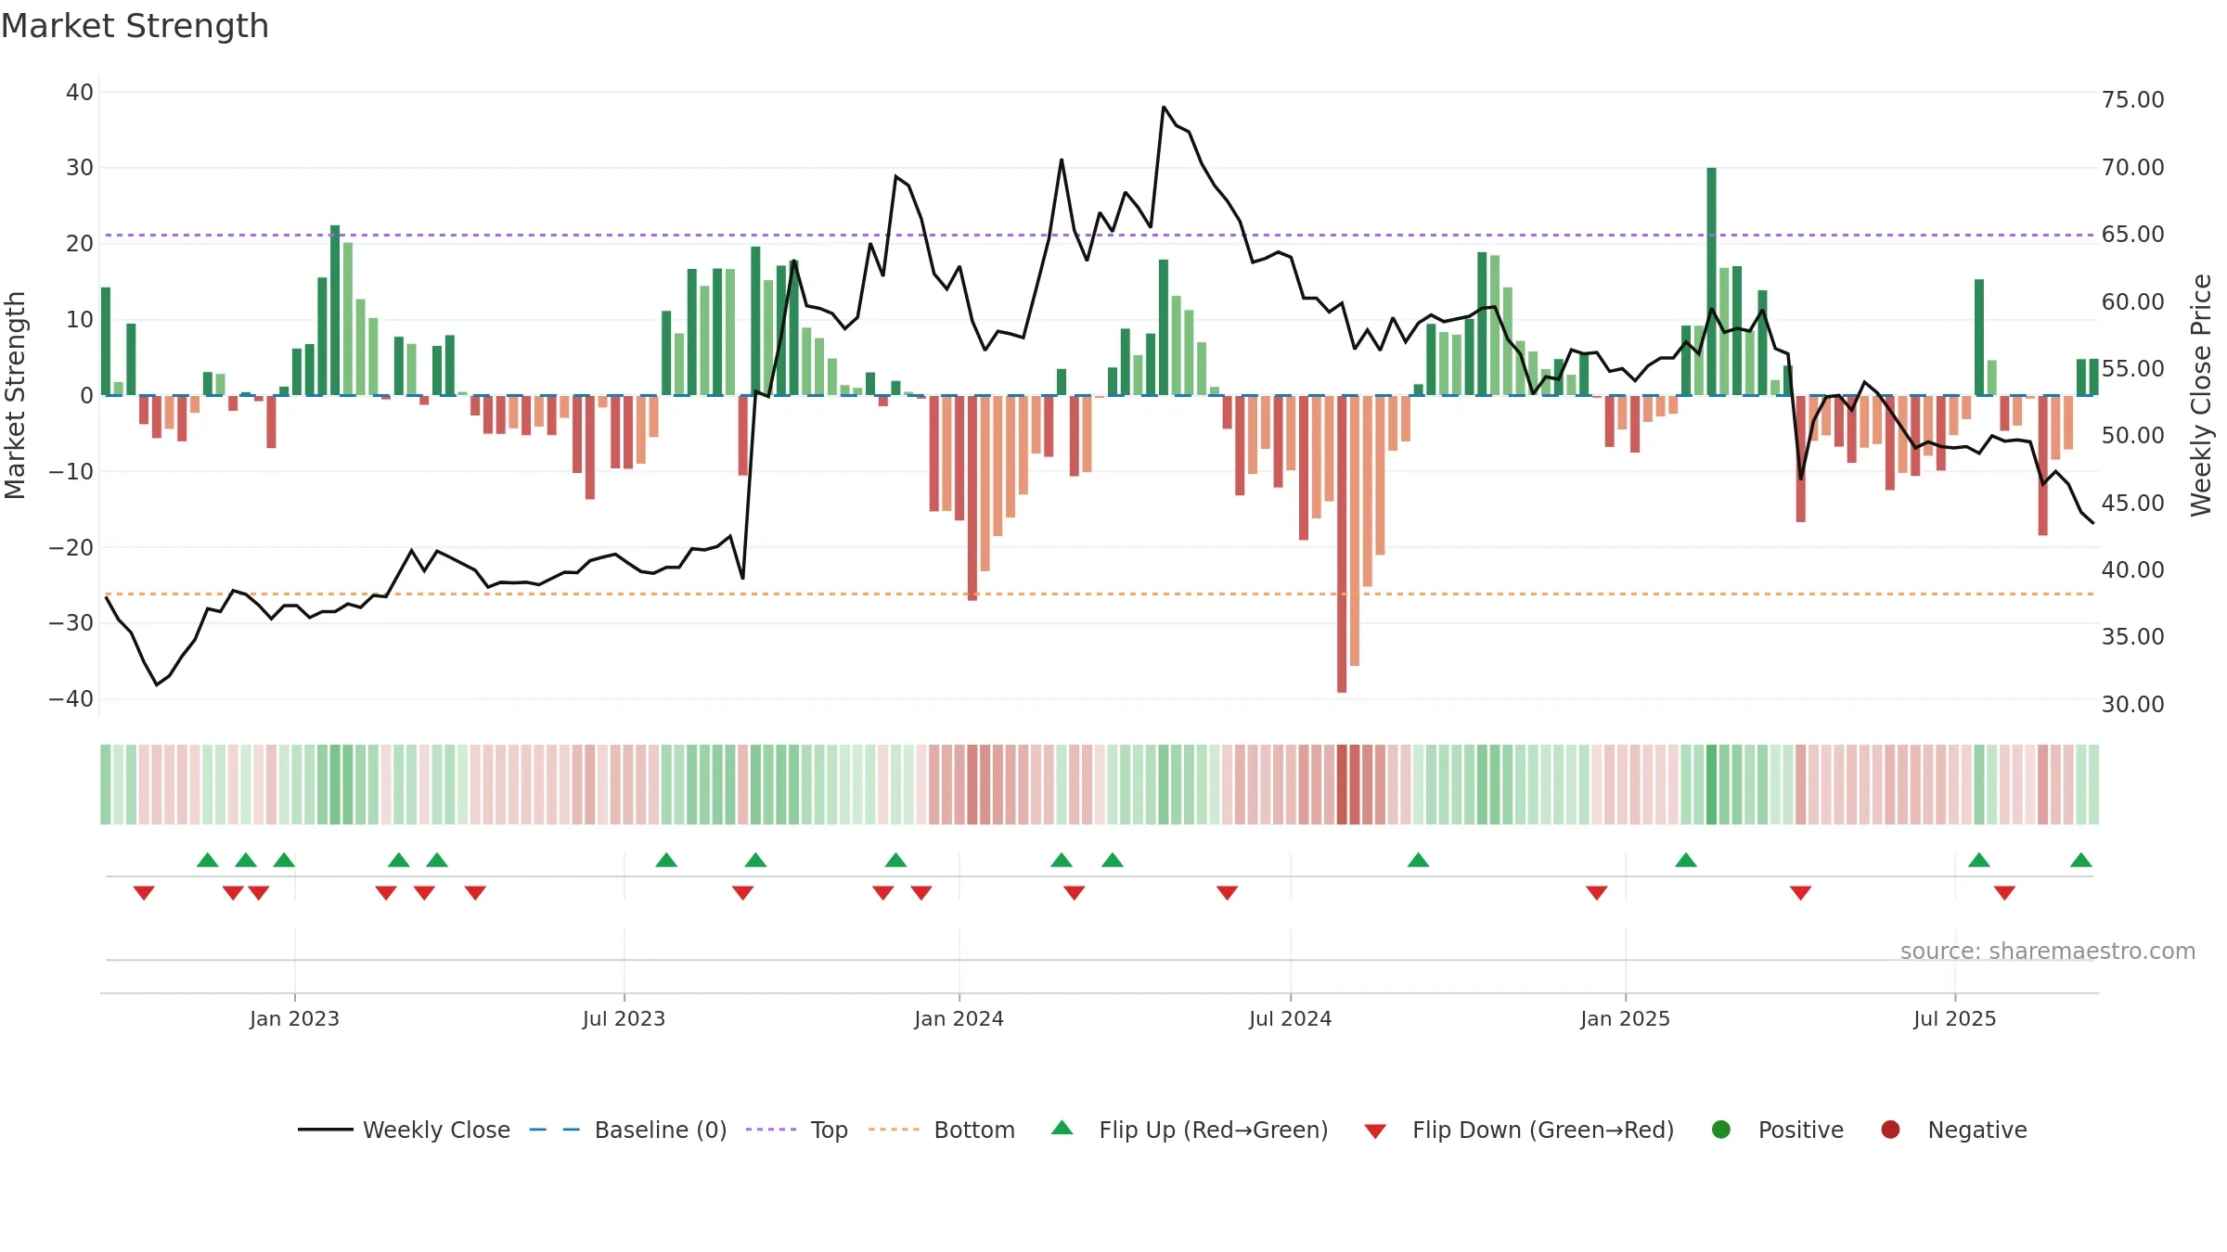Toggle Flip Down (Green→Red) legend entry
Image resolution: width=2227 pixels, height=1252 pixels.
1519,1130
